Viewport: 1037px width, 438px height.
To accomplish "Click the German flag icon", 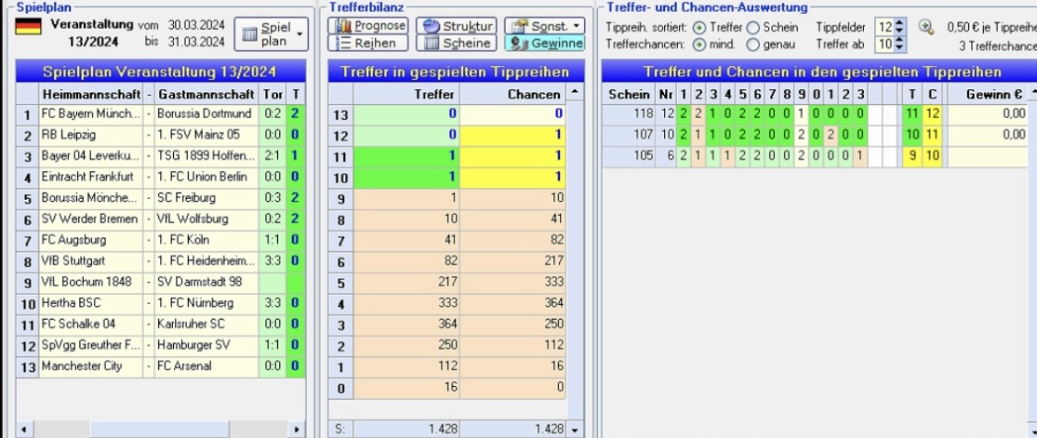I will point(28,26).
